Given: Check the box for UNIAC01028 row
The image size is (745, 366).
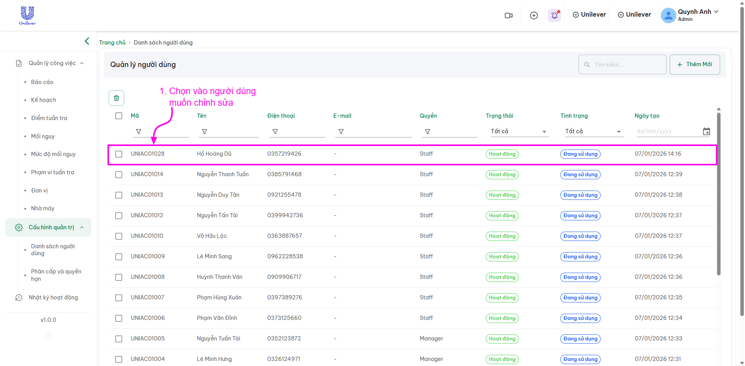Looking at the screenshot, I should point(119,154).
